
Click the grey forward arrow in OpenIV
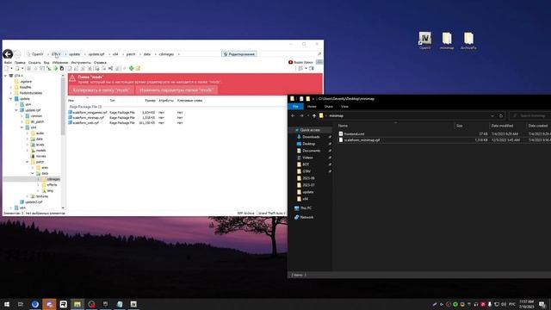tap(17, 54)
